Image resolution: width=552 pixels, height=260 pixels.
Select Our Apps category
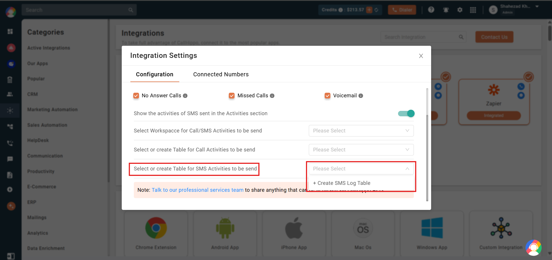tap(38, 63)
